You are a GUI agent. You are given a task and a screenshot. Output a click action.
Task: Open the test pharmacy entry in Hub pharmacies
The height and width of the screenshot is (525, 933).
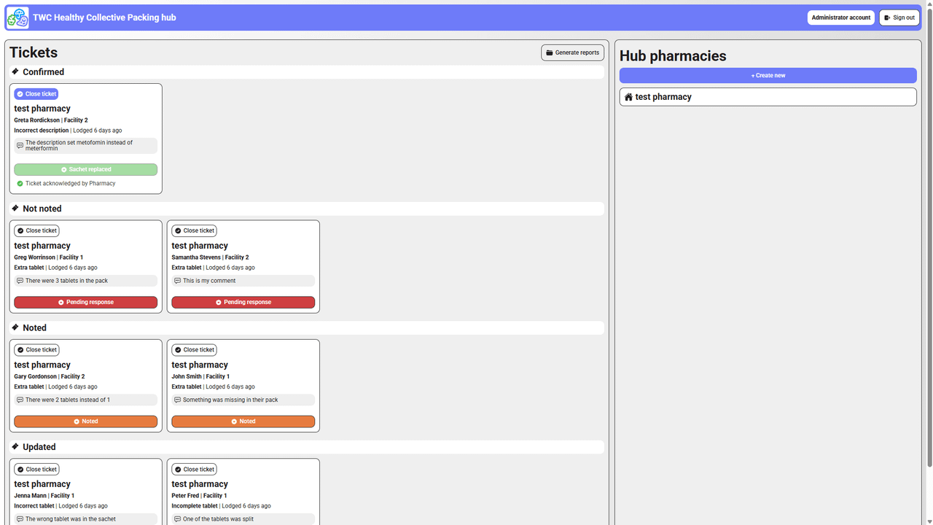coord(768,97)
